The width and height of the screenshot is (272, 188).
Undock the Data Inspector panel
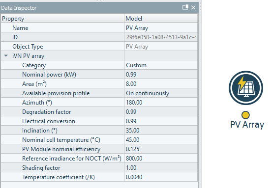coord(185,7)
